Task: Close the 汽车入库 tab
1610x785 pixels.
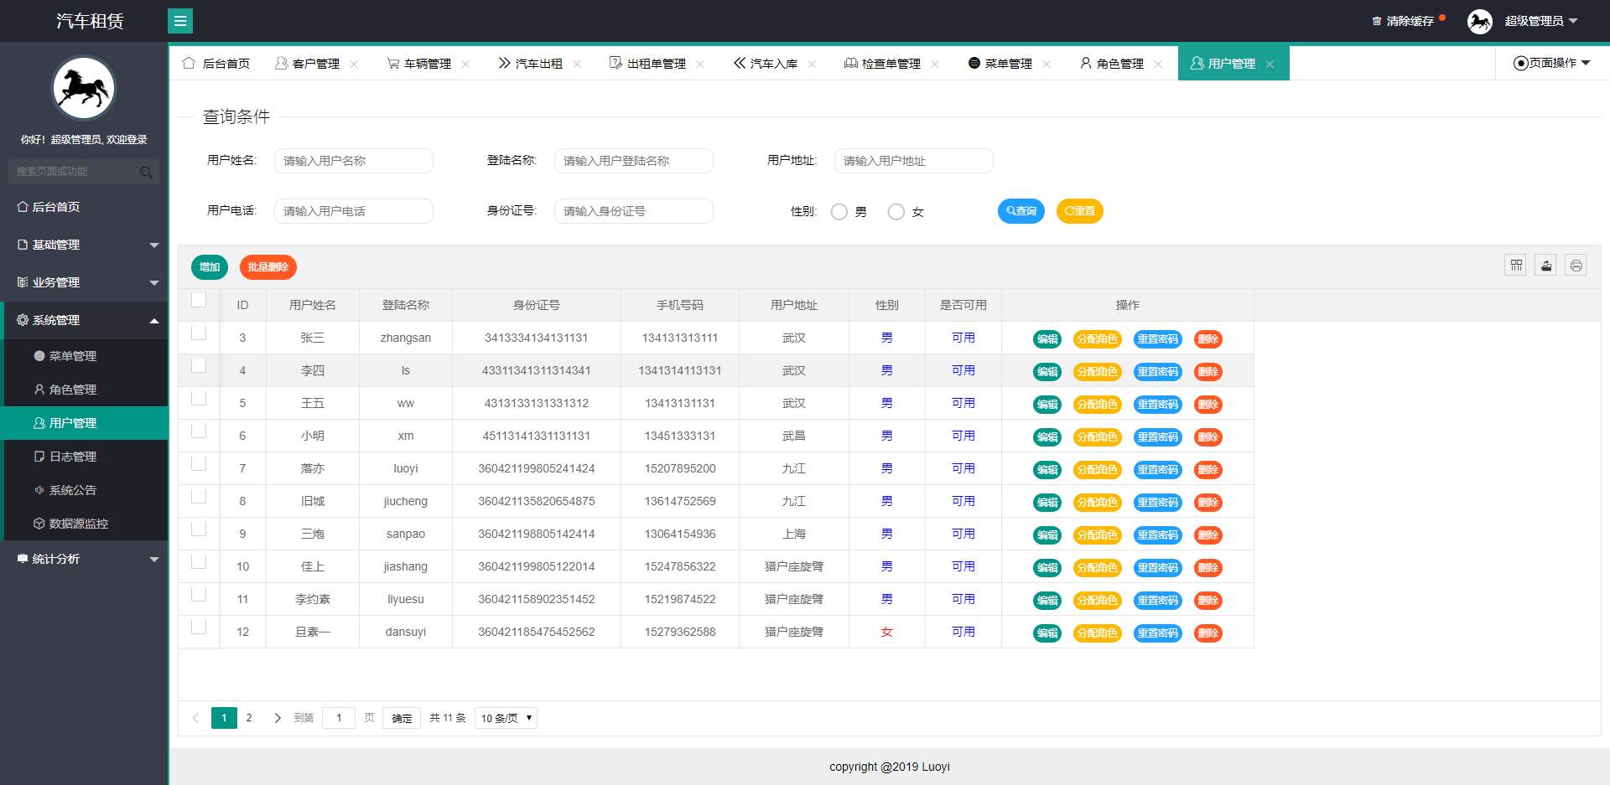Action: [x=812, y=65]
